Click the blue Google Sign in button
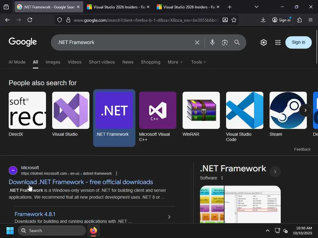The image size is (318, 238). tap(298, 42)
